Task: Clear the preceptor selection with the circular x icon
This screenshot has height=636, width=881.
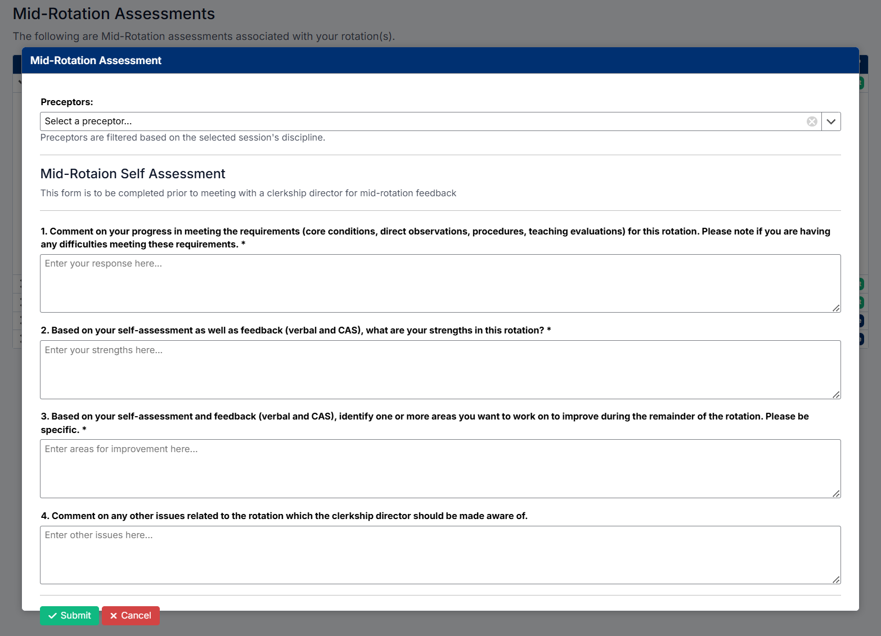Action: click(812, 121)
